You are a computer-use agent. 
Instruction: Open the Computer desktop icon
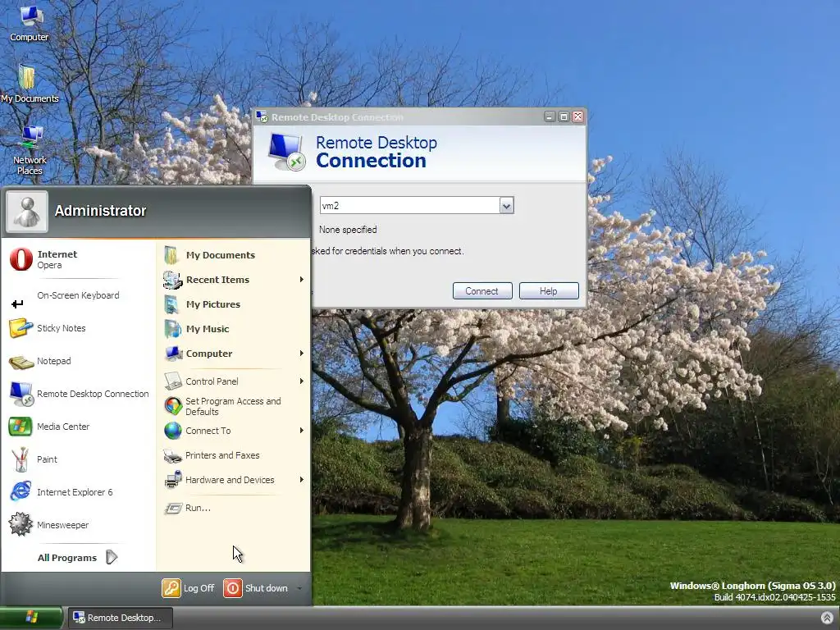pyautogui.click(x=30, y=23)
